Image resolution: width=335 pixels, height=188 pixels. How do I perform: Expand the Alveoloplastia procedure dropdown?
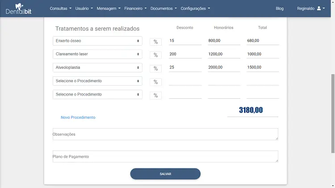pyautogui.click(x=97, y=68)
